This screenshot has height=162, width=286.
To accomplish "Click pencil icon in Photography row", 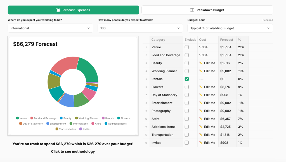I will pyautogui.click(x=201, y=111).
